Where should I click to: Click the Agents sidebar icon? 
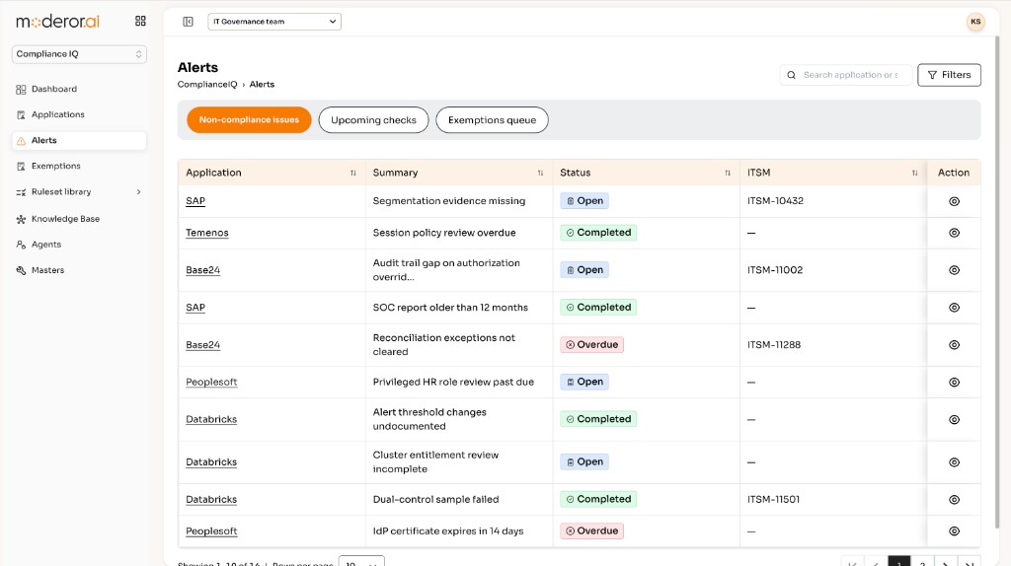pos(21,245)
